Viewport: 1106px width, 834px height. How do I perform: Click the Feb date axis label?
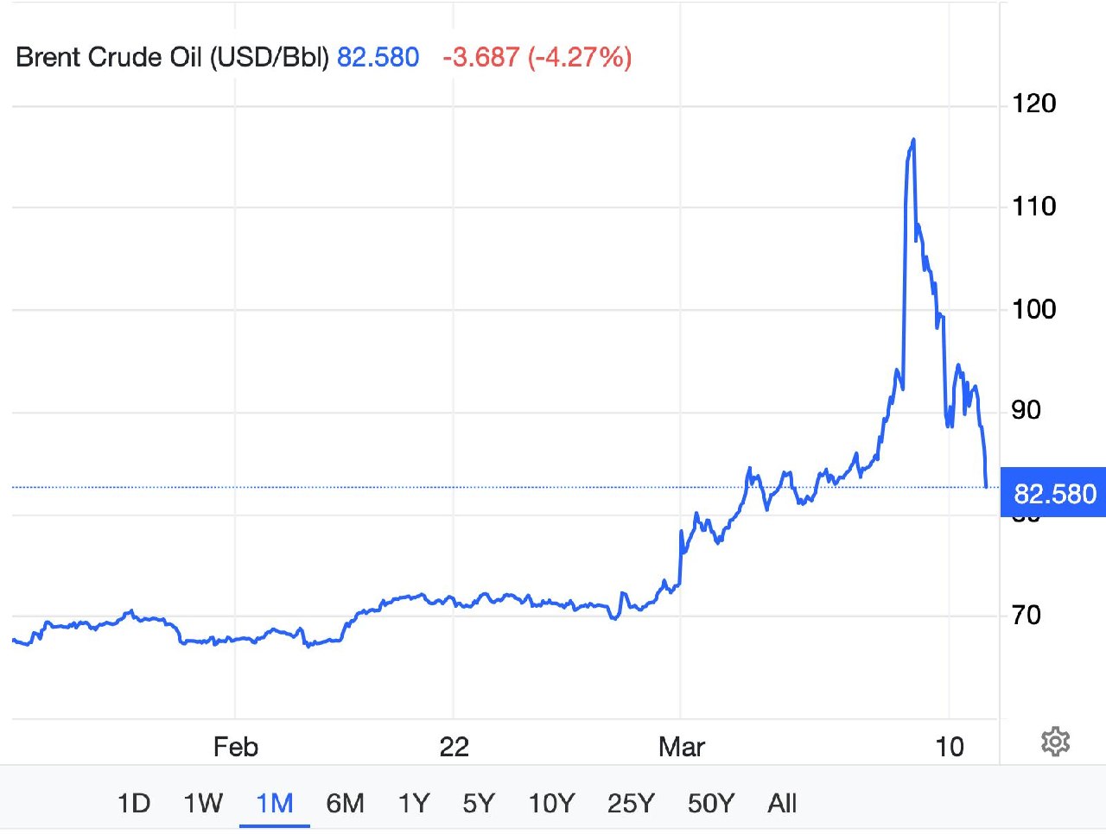[x=236, y=747]
